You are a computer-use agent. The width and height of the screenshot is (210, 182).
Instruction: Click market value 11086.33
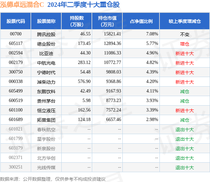point(113,53)
